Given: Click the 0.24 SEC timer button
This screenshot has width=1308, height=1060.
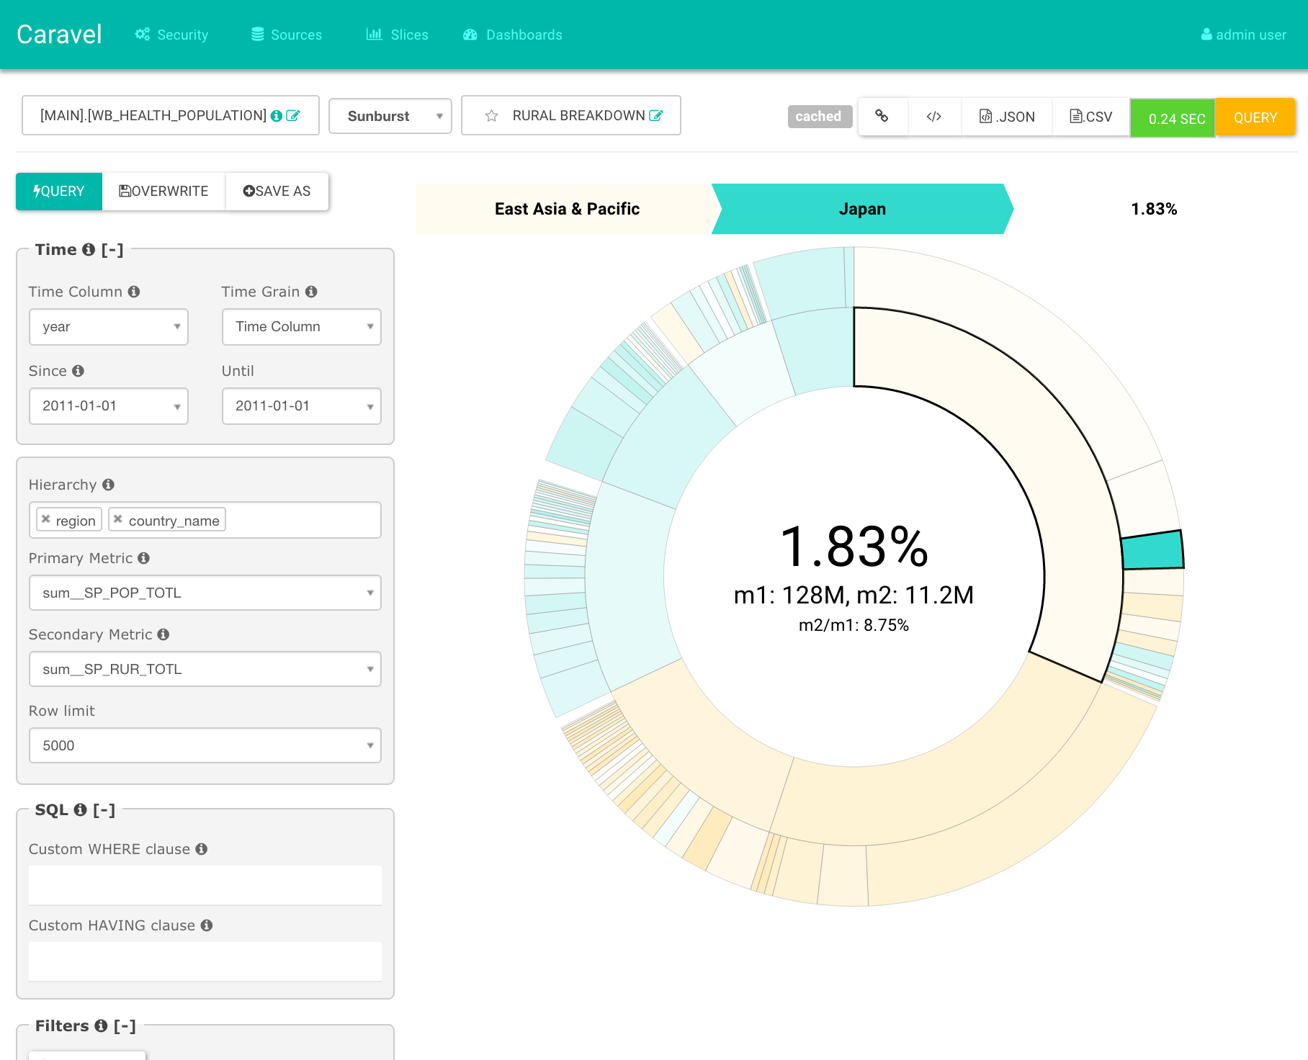Looking at the screenshot, I should point(1173,117).
